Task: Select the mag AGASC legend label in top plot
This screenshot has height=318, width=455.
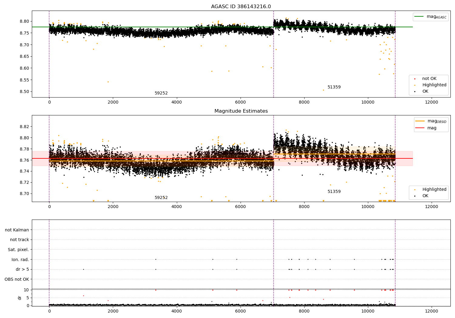Action: tap(436, 17)
